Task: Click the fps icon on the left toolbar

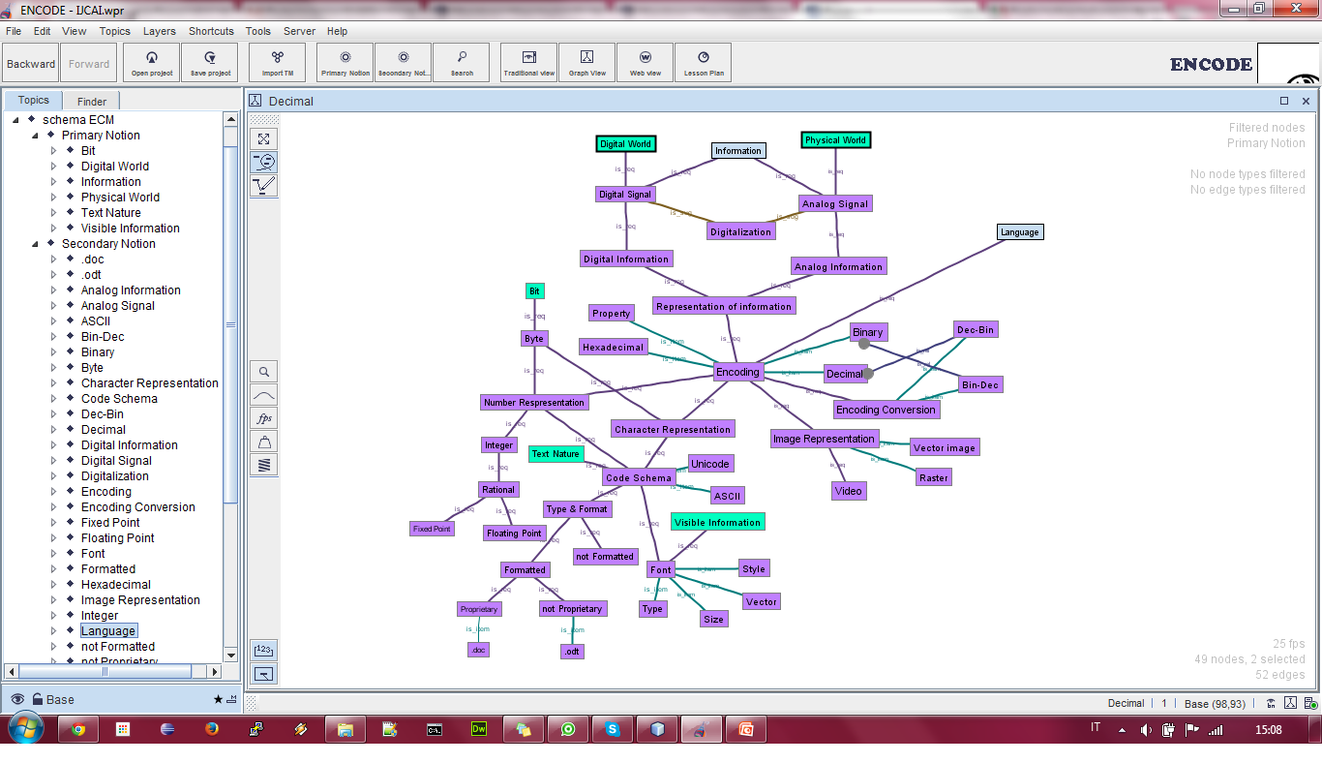Action: coord(263,417)
